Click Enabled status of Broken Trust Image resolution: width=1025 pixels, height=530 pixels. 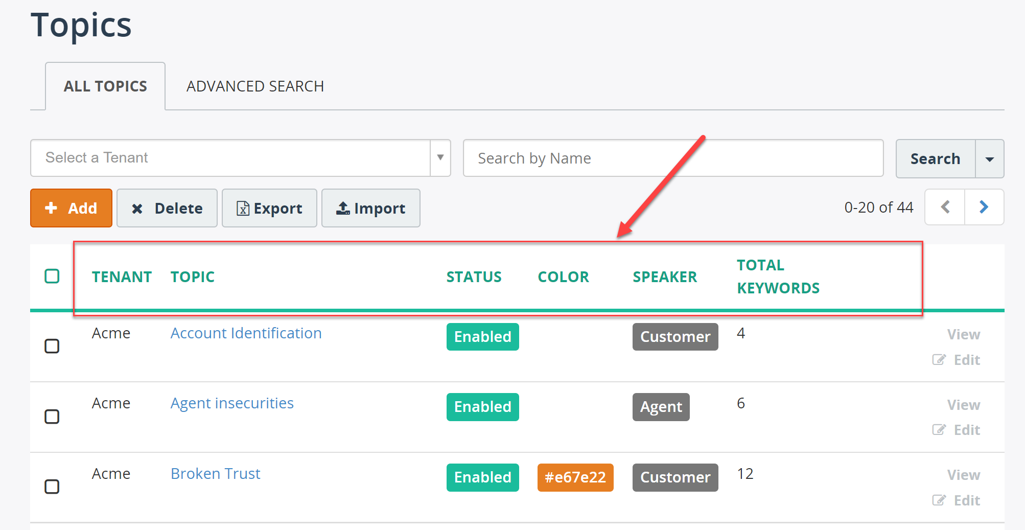(483, 477)
